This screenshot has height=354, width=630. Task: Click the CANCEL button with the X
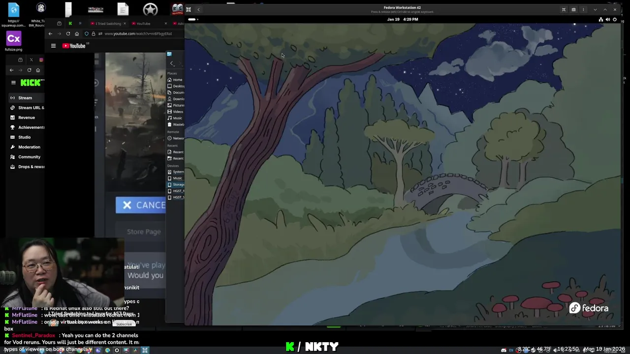click(x=141, y=205)
